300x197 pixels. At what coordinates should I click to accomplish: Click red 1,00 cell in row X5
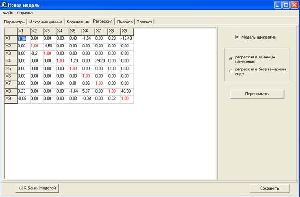click(75, 70)
